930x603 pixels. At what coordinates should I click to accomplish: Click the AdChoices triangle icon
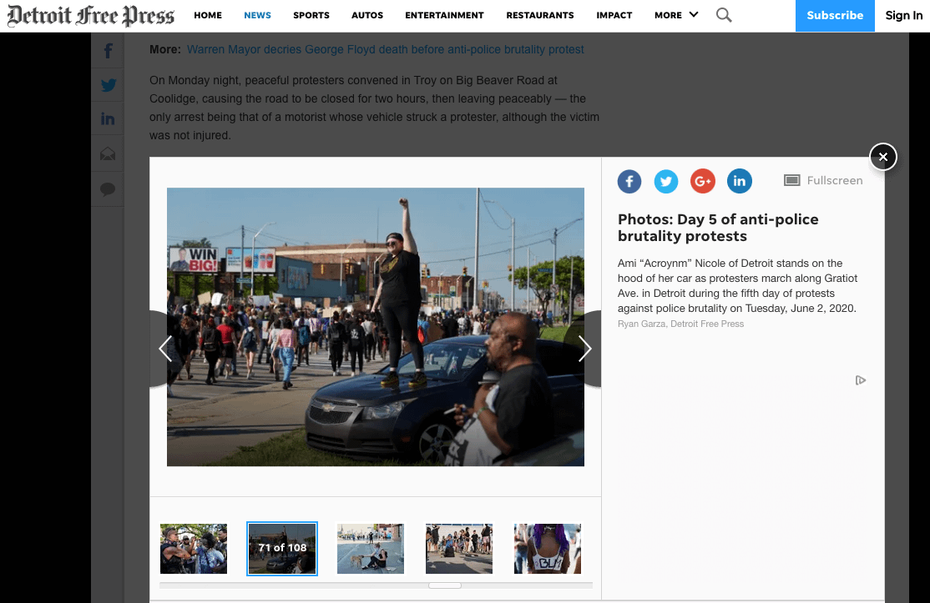coord(861,380)
